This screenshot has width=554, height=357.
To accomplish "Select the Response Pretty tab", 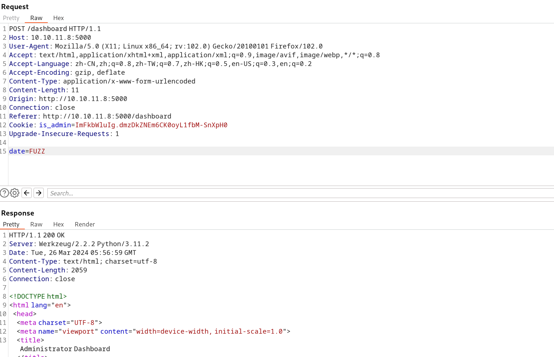I will point(11,224).
